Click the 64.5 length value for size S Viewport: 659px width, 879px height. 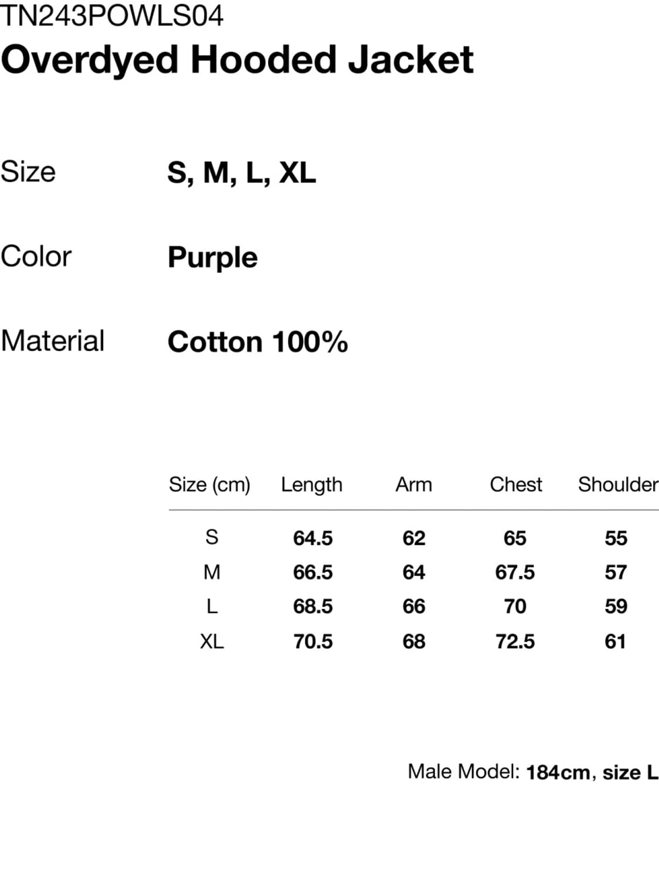[312, 538]
